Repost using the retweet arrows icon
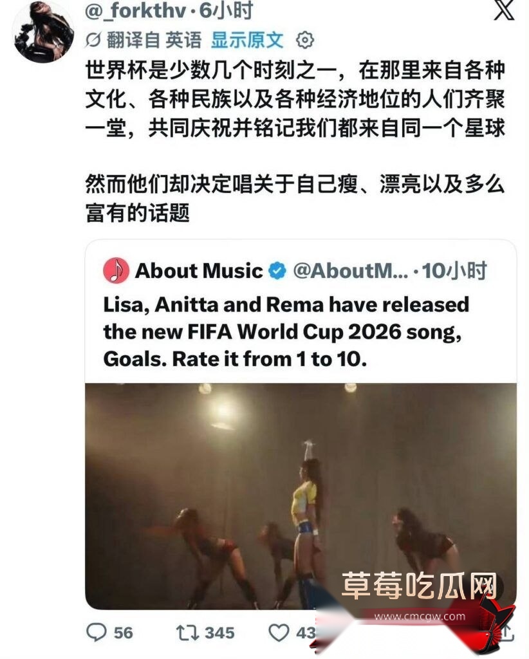The height and width of the screenshot is (659, 529). 187,633
